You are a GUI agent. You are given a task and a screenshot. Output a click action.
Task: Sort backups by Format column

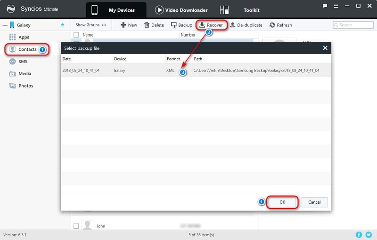(x=173, y=59)
